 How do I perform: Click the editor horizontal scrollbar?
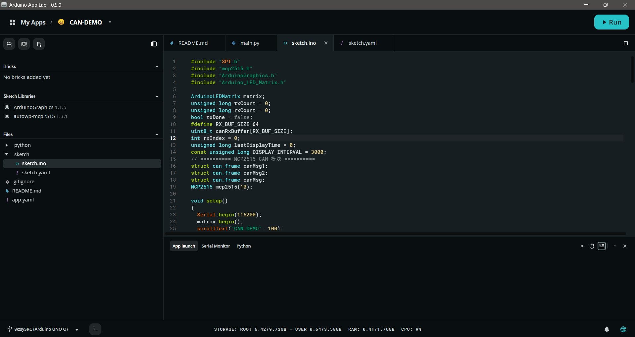pos(396,234)
